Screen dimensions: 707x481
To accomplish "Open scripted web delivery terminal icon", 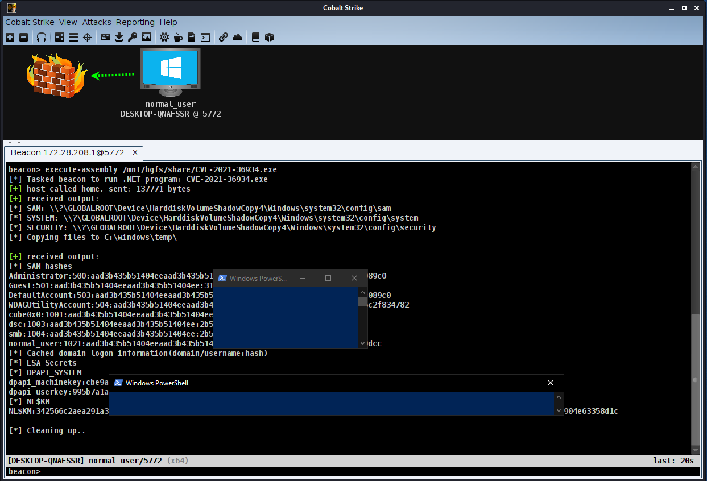I will click(x=205, y=37).
